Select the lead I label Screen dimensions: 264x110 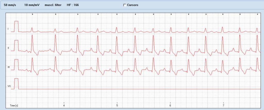[8, 29]
